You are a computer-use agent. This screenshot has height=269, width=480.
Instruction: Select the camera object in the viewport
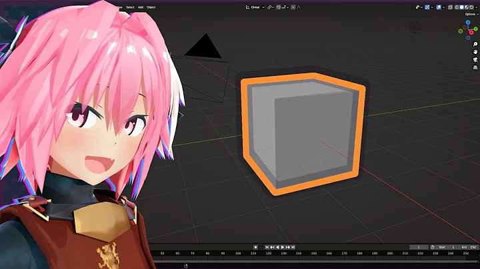coord(203,69)
